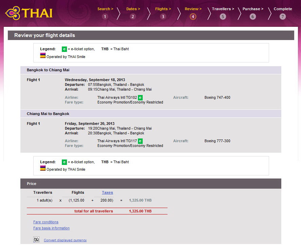The image size is (301, 245).
Task: Click 'Wednesday, September 18, 2013' date text
Action: pos(95,80)
